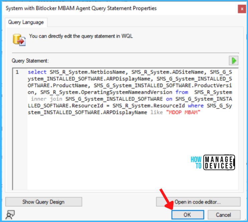248x222 pixels.
Task: Click line number 1 in the editor gutter
Action: coord(17,72)
